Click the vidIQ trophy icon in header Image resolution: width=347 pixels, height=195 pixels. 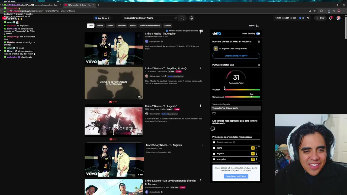(x=308, y=18)
